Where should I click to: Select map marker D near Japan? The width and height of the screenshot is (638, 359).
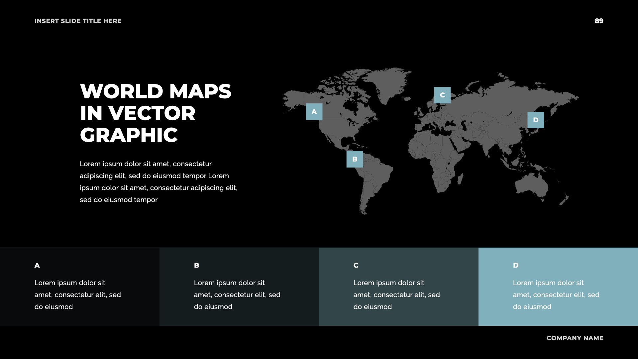536,120
